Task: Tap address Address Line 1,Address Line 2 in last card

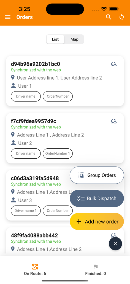Action: coord(49,249)
